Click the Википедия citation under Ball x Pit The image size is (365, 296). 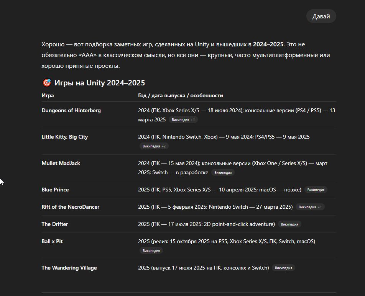tap(151, 251)
